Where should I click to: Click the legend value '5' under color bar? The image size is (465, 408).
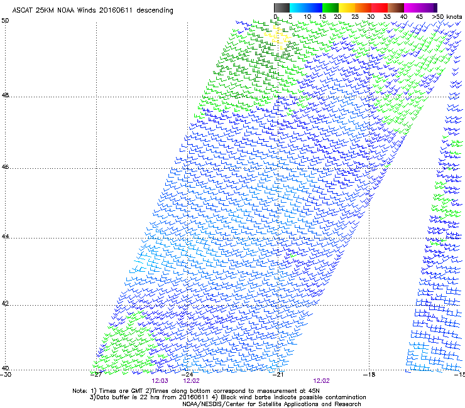pyautogui.click(x=290, y=17)
